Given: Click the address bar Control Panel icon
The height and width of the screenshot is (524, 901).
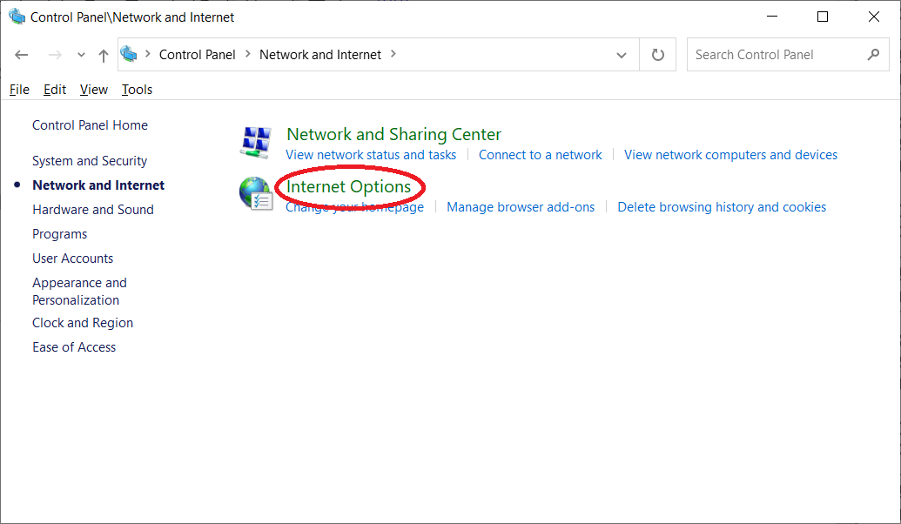Looking at the screenshot, I should (x=130, y=54).
